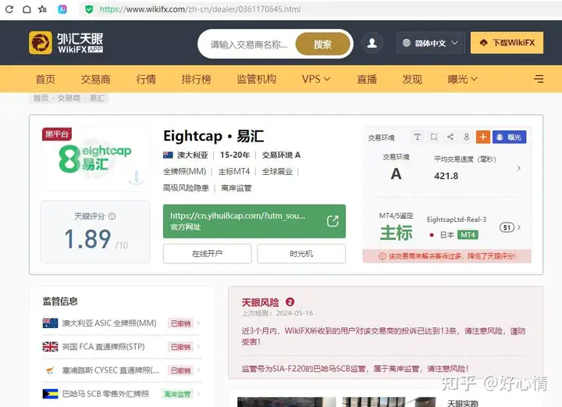Image resolution: width=562 pixels, height=407 pixels.
Task: Expand the ASIC license row chevron
Action: pos(198,323)
